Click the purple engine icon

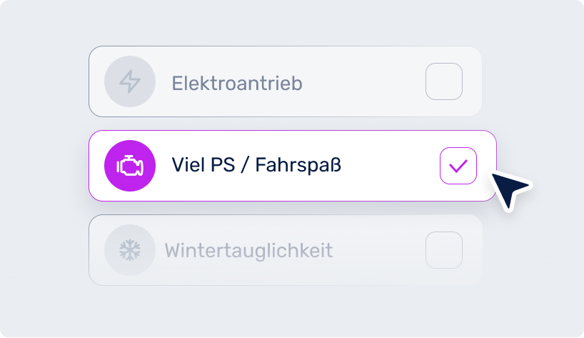(130, 166)
